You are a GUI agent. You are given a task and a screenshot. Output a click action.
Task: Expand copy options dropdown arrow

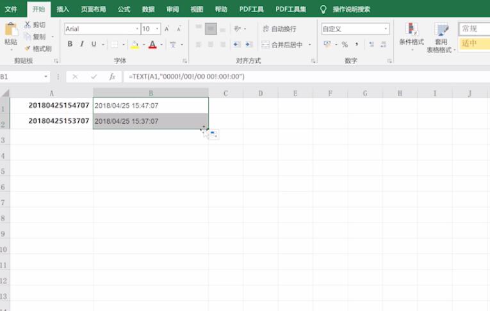[53, 37]
